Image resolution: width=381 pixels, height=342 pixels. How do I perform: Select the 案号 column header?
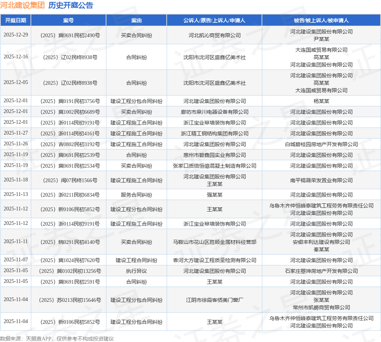[68, 20]
